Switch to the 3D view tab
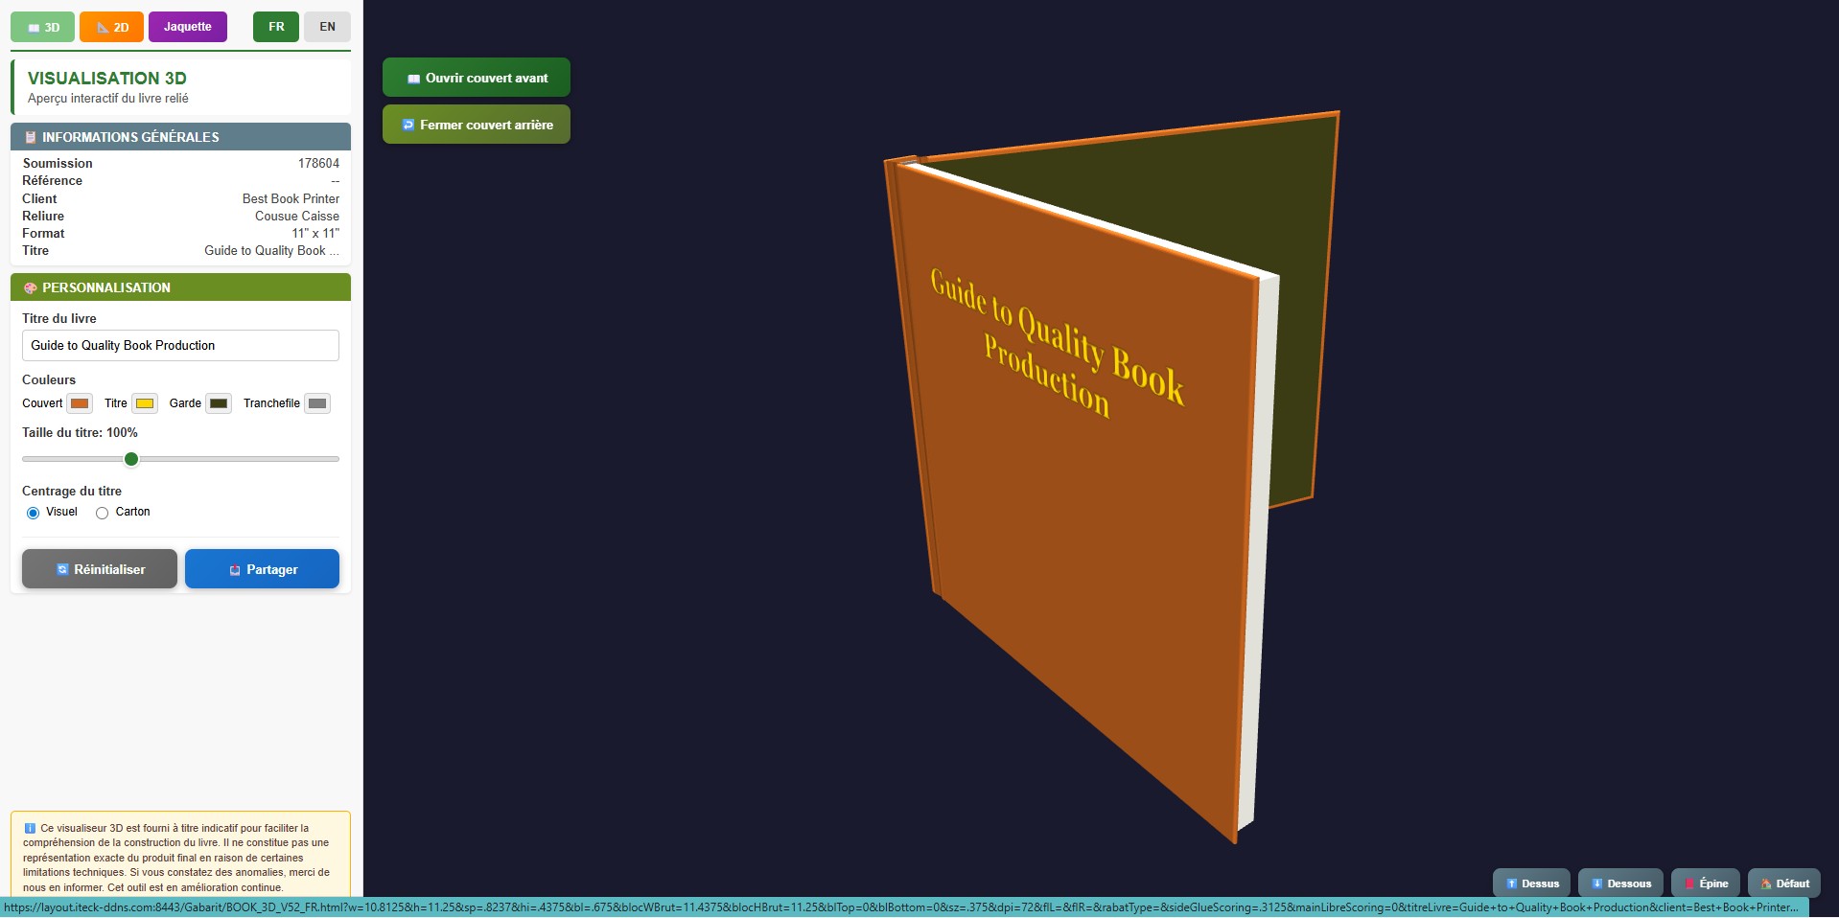The image size is (1839, 918). (x=43, y=27)
